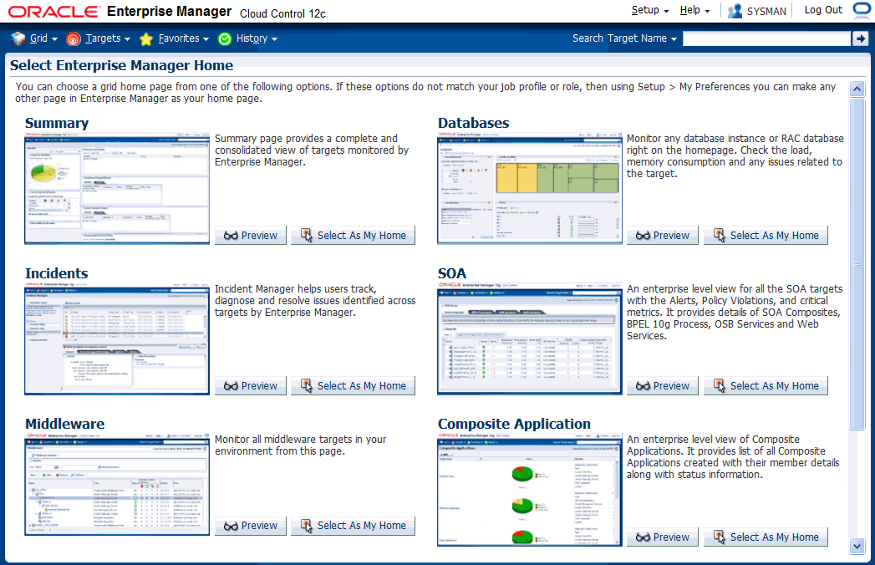Image resolution: width=875 pixels, height=565 pixels.
Task: Click the binoculars icon in SOA Preview
Action: point(643,386)
